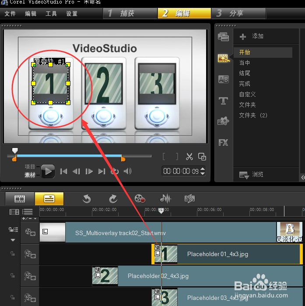Jump to start with Home button
The height and width of the screenshot is (306, 305).
[x=63, y=171]
